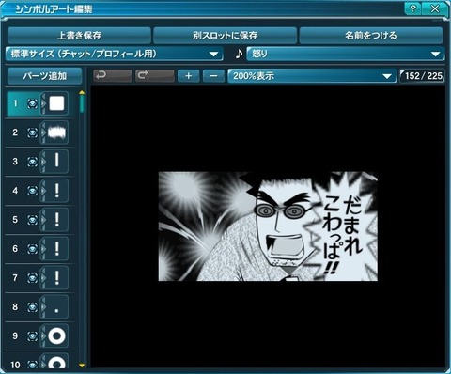This screenshot has height=374, width=451.
Task: Click 別スロットに保存 save to another slot
Action: click(225, 35)
